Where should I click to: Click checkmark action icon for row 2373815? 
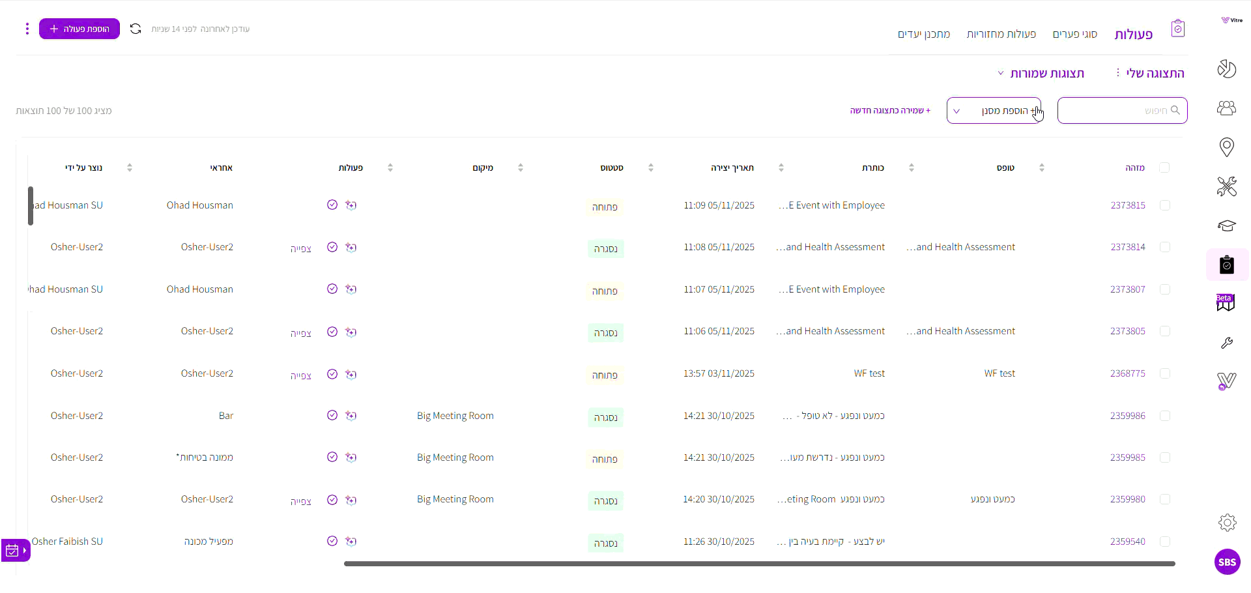(x=332, y=205)
